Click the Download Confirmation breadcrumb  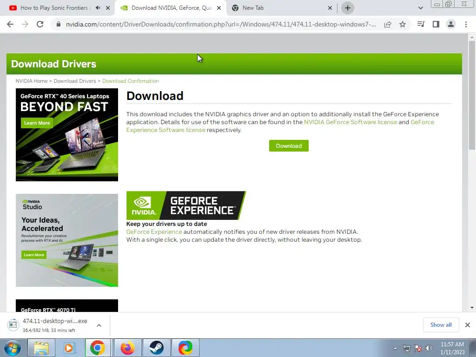pos(131,81)
